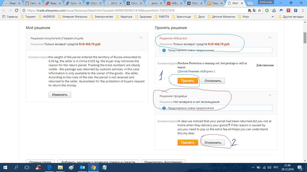The image size is (307, 172).
Task: Open the CCleaner taskbar icon
Action: 38,167
